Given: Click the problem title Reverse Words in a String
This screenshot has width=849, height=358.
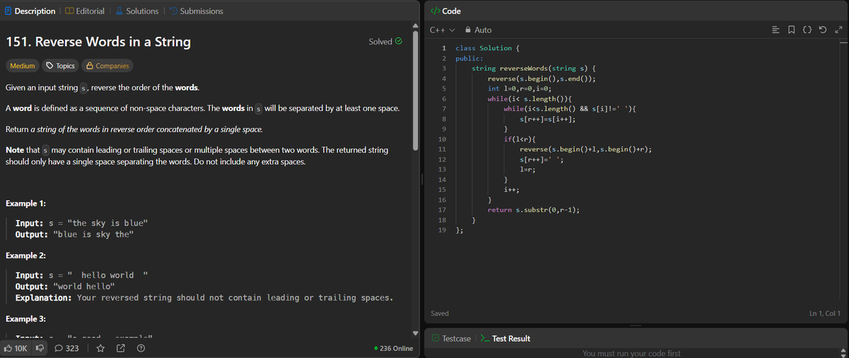Looking at the screenshot, I should click(x=98, y=42).
